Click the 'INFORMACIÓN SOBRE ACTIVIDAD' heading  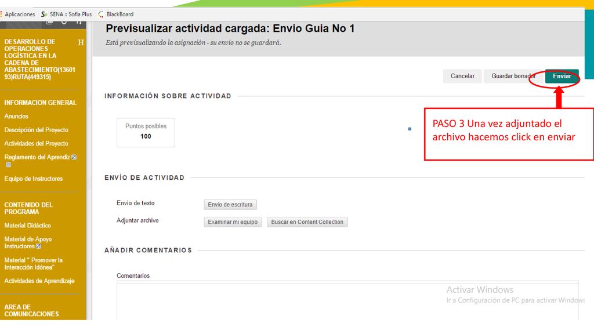pyautogui.click(x=168, y=96)
